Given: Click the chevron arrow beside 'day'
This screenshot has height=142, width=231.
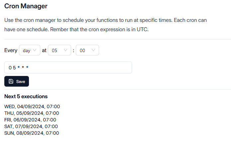Looking at the screenshot, I should [x=35, y=50].
